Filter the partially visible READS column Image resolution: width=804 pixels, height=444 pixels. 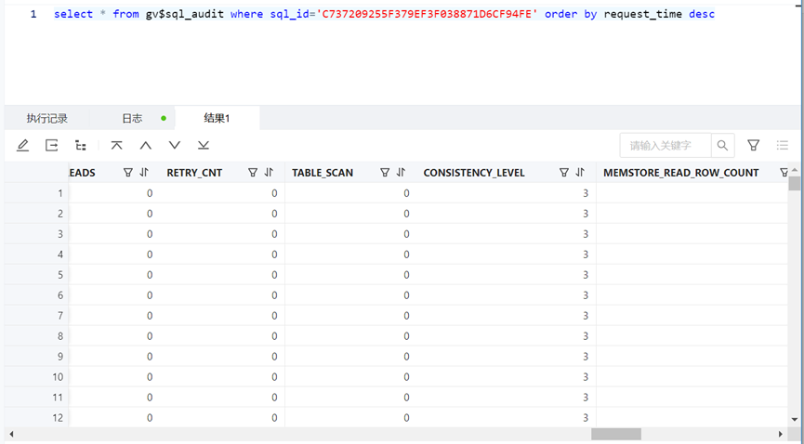[x=128, y=173]
